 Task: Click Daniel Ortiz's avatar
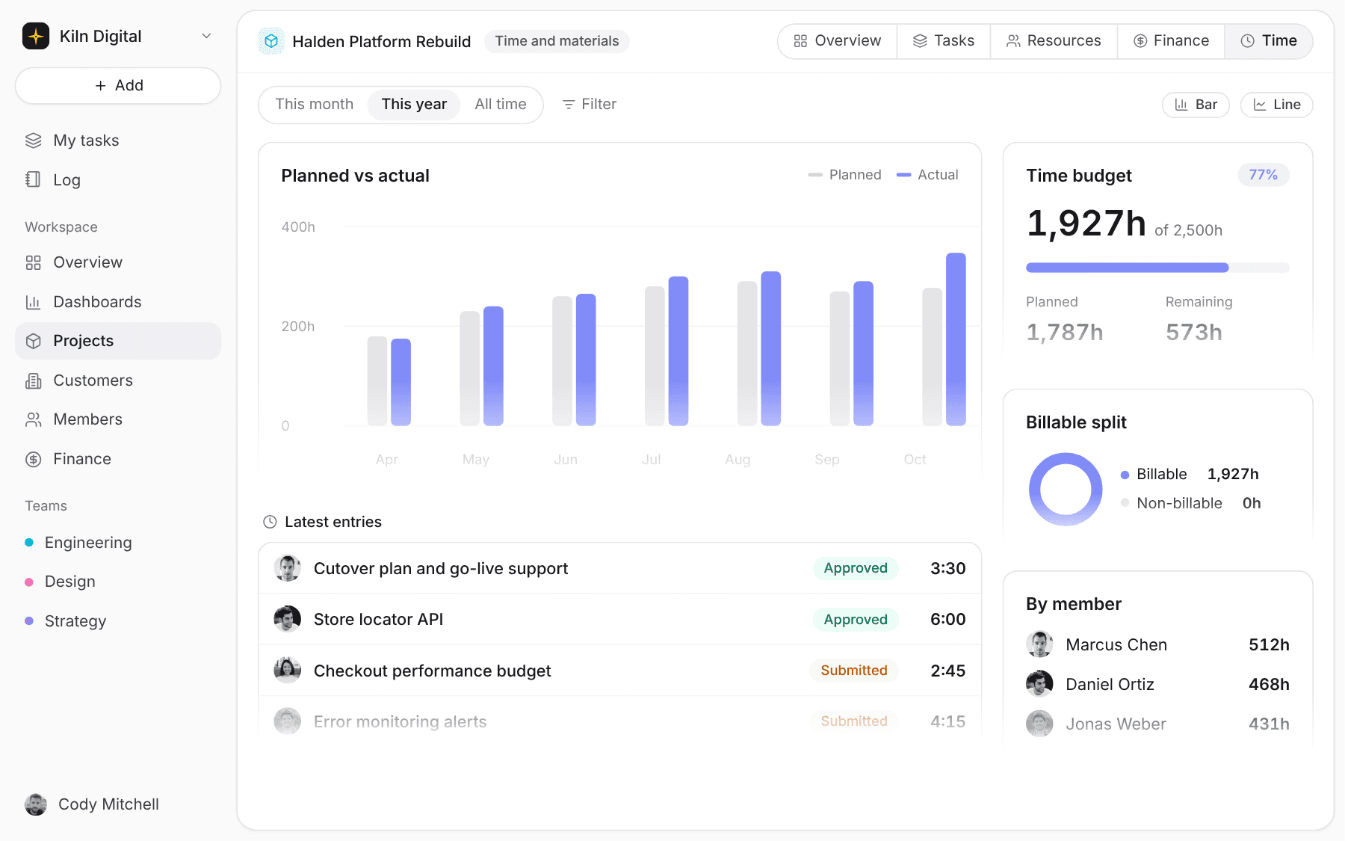click(1039, 684)
